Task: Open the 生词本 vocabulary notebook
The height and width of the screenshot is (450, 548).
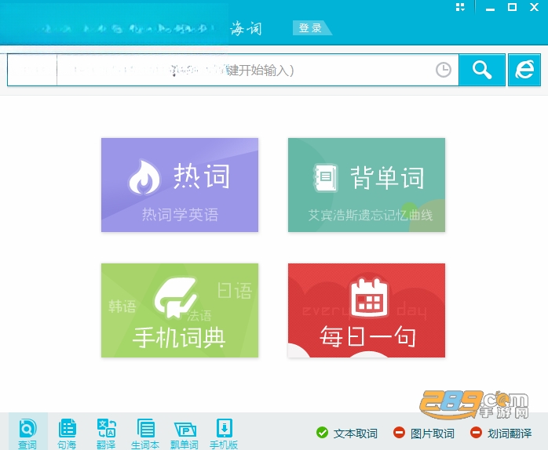Action: [145, 433]
